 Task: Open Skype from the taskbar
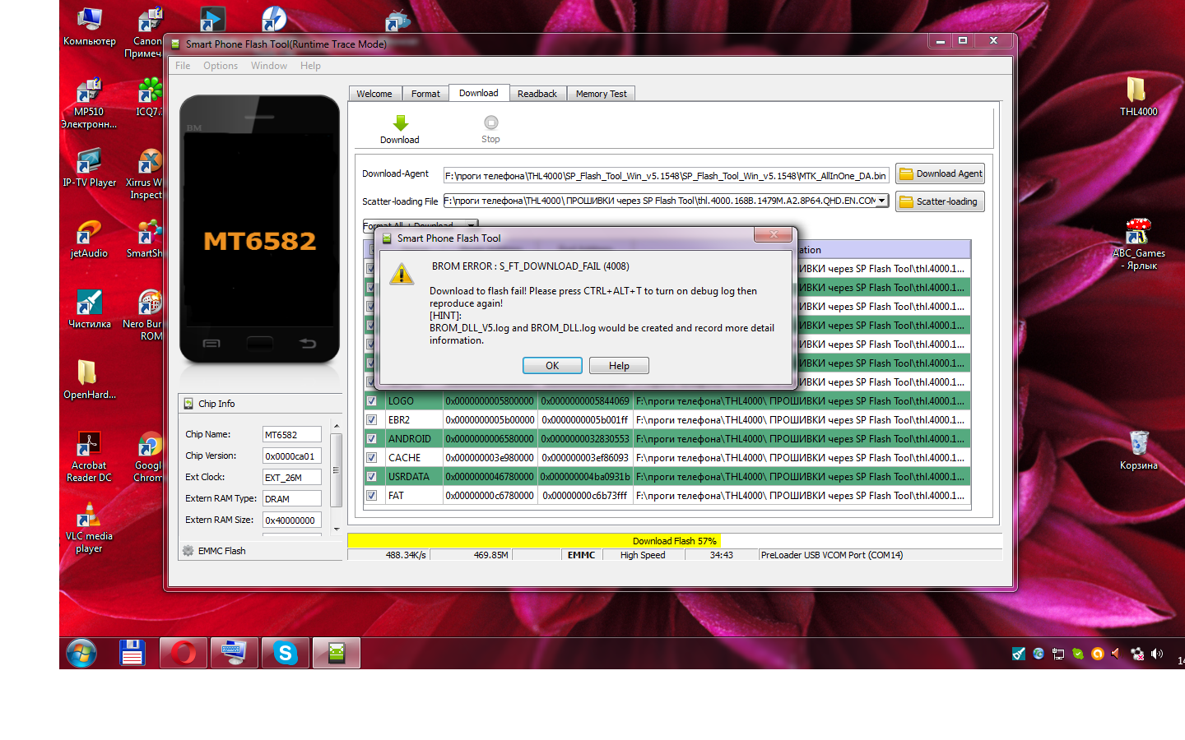(286, 654)
